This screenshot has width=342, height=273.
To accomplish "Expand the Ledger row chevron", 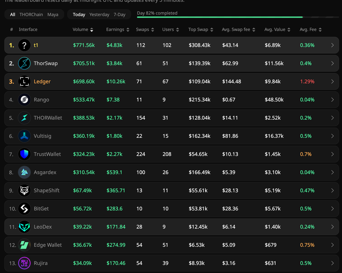I will (332, 82).
